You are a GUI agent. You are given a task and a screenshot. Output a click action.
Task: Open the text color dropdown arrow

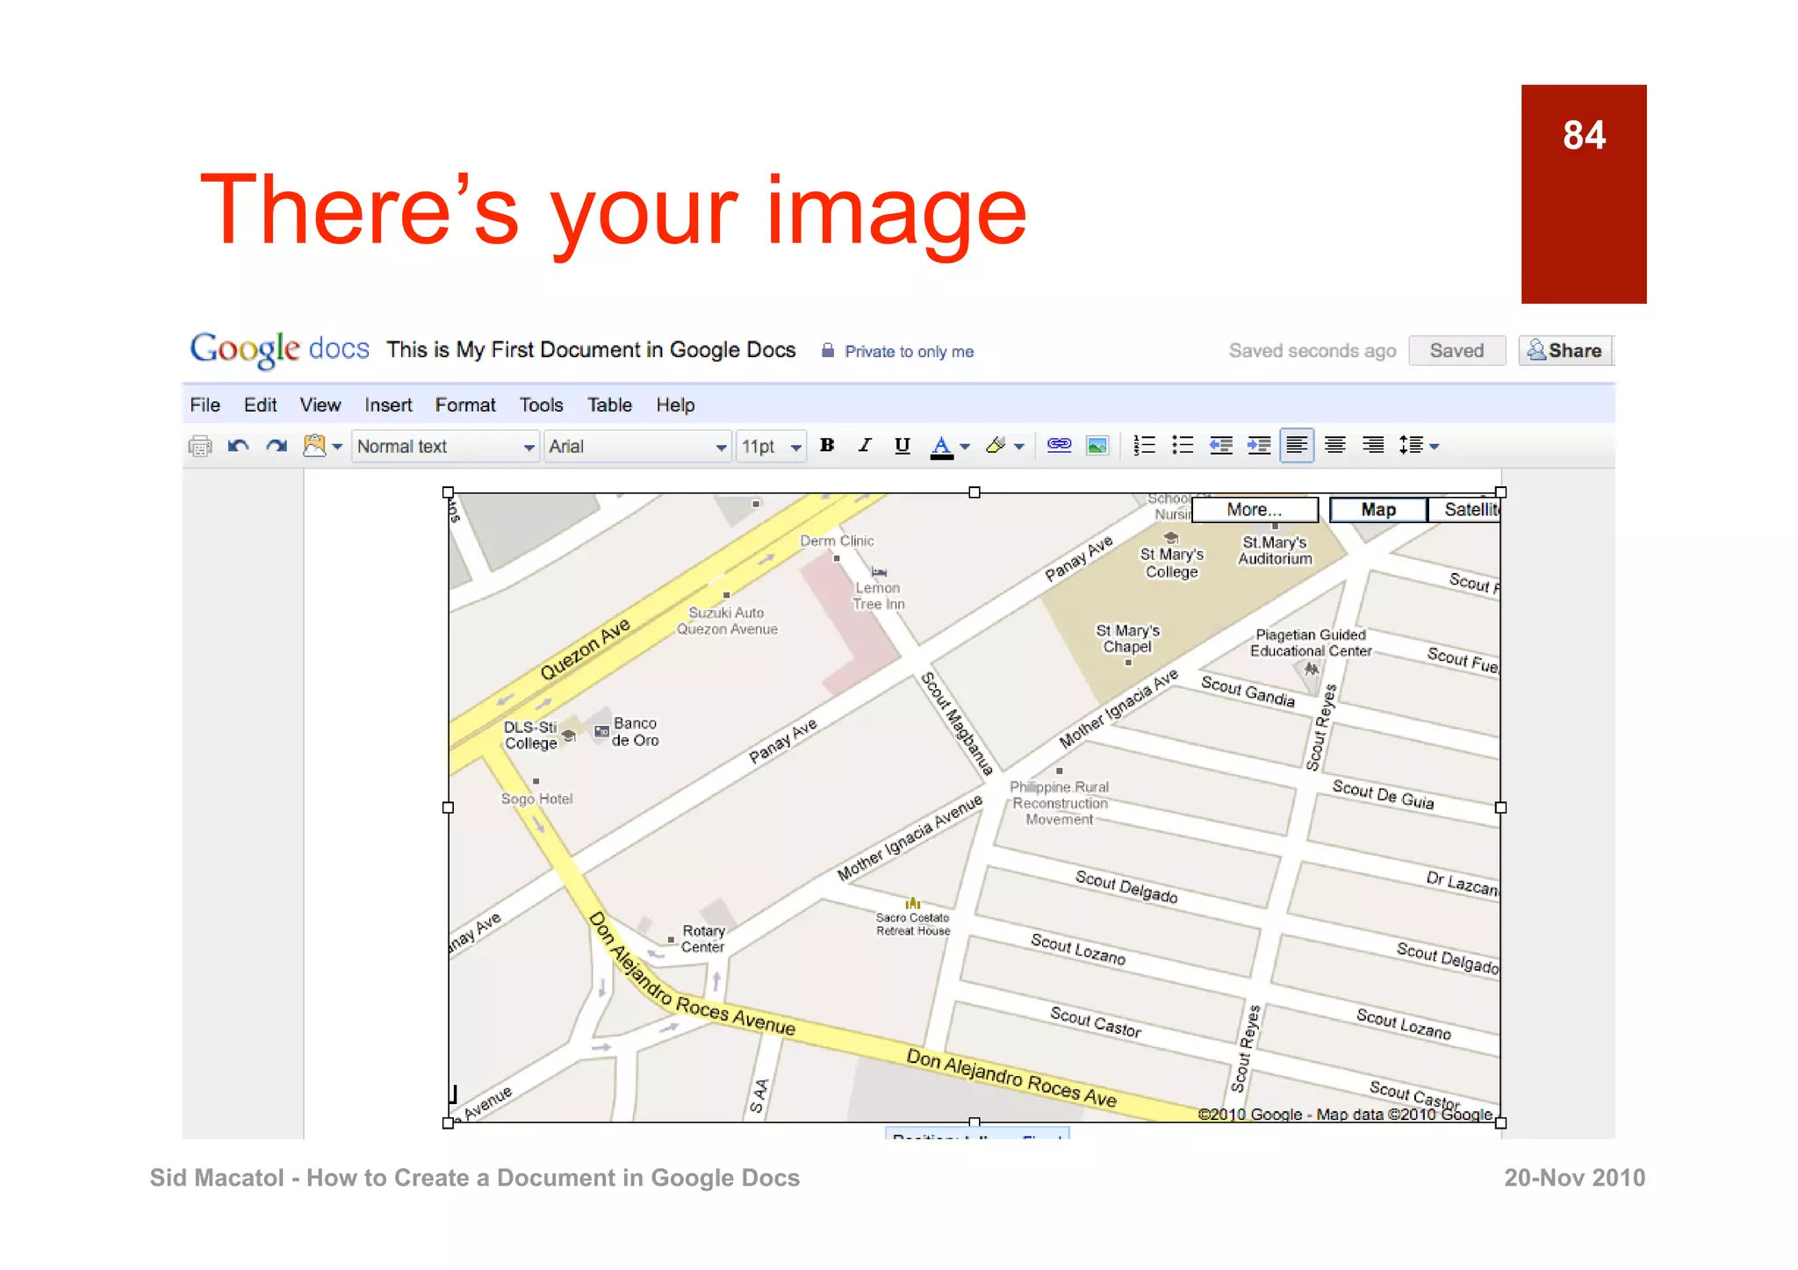tap(965, 447)
